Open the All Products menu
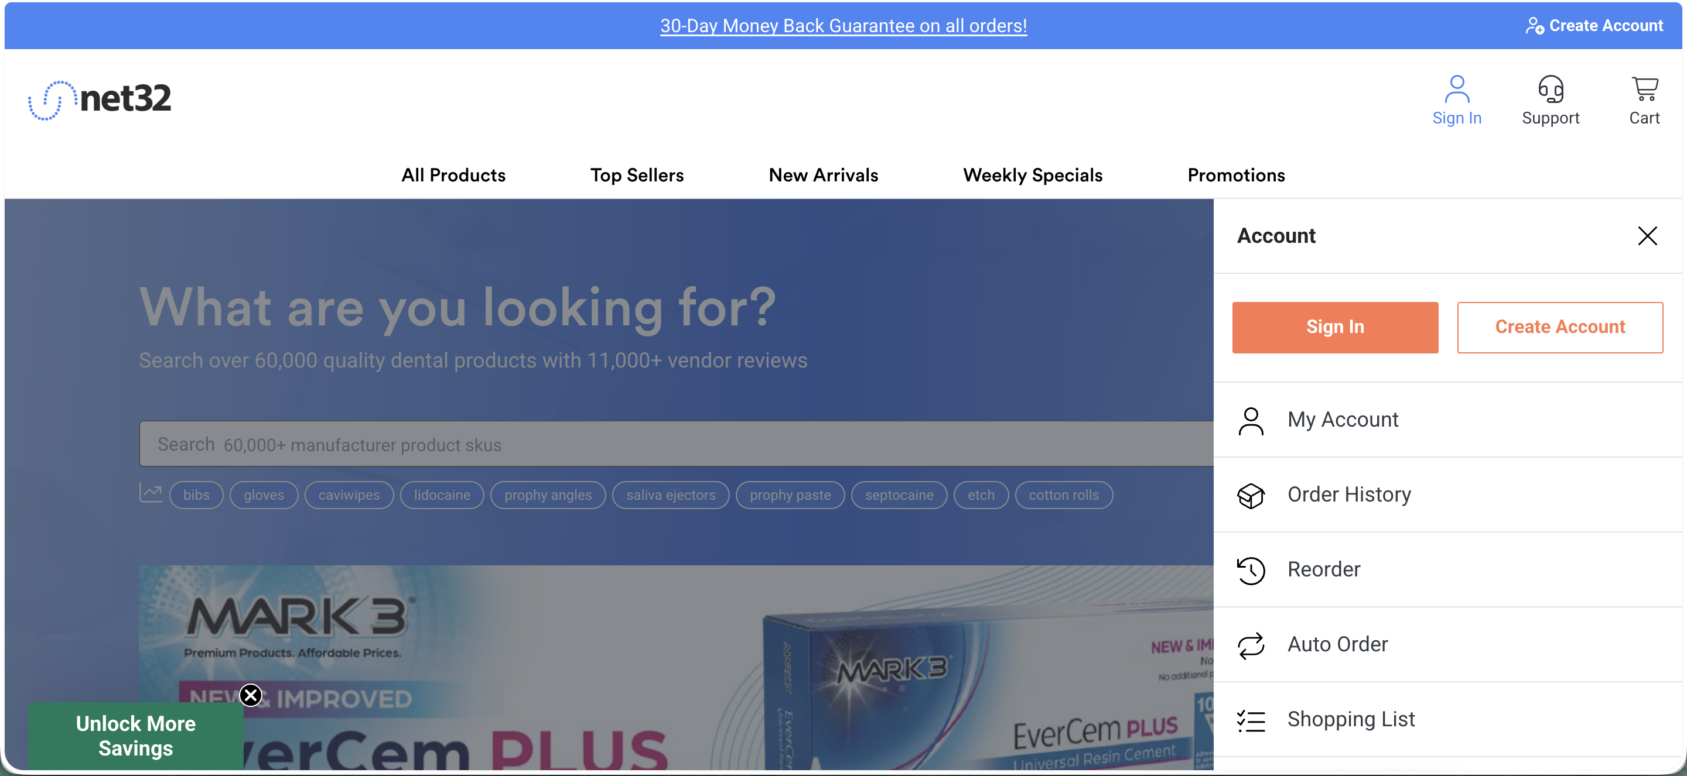 [x=453, y=176]
